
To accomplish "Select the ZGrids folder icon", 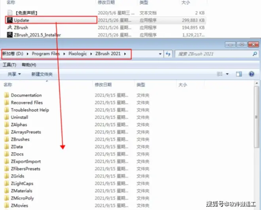I will (x=7, y=176).
